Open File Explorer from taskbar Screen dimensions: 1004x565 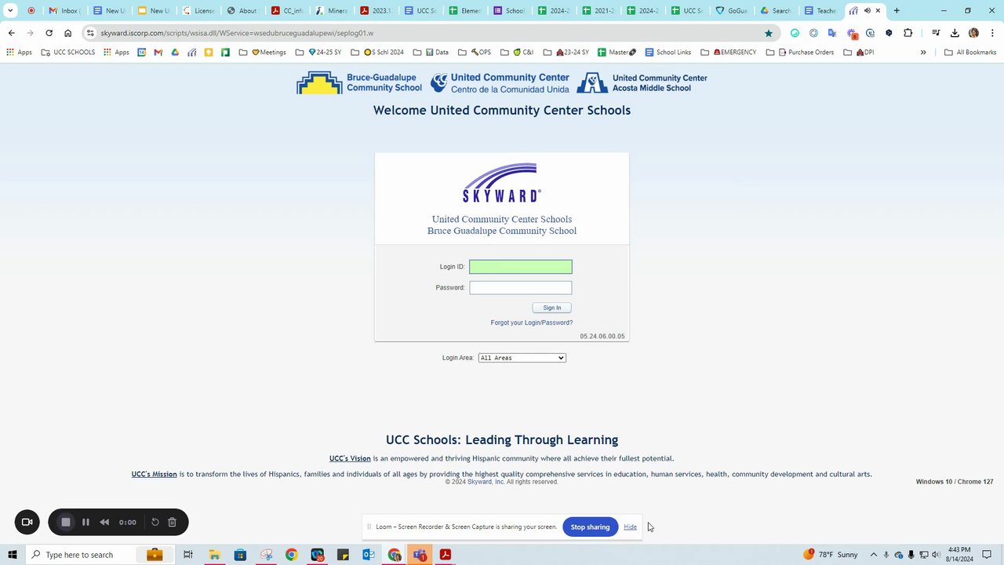pyautogui.click(x=214, y=555)
